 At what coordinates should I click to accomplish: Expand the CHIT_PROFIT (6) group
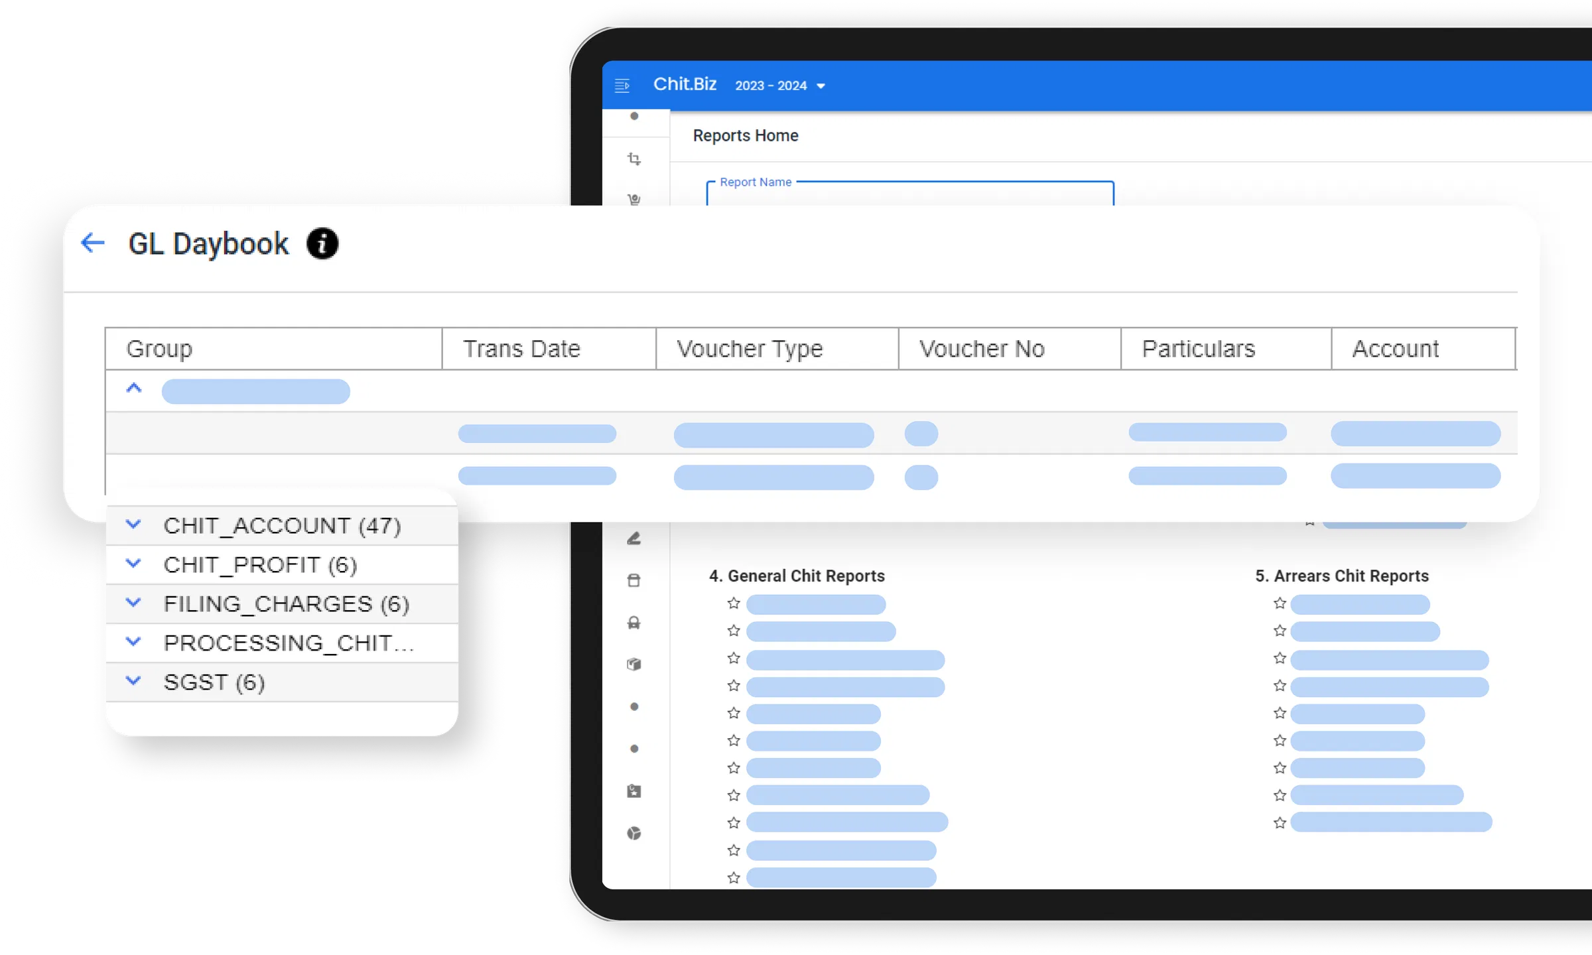(x=133, y=564)
